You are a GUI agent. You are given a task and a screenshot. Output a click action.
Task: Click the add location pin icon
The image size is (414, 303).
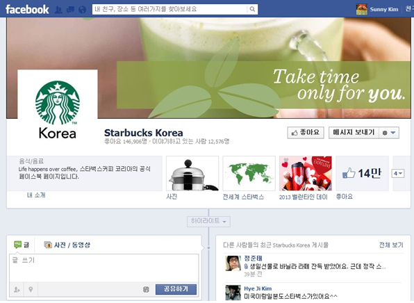coord(31,290)
